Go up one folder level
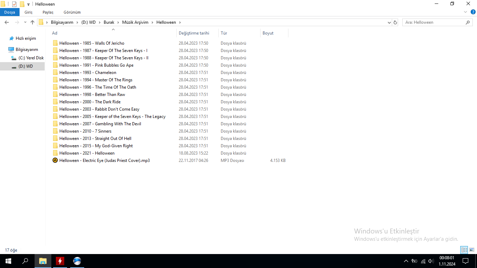This screenshot has width=477, height=268. 32,22
